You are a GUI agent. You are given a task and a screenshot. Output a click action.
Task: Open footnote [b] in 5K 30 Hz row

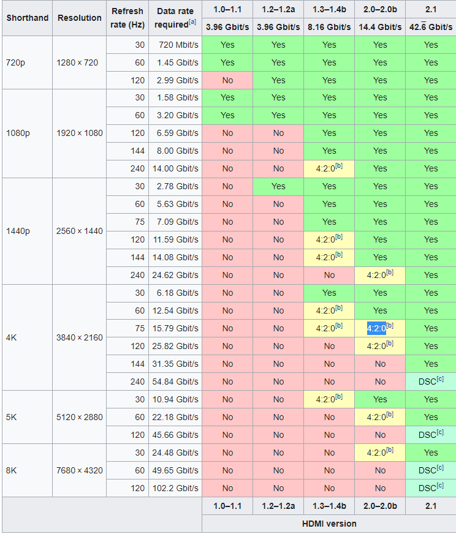click(x=339, y=397)
